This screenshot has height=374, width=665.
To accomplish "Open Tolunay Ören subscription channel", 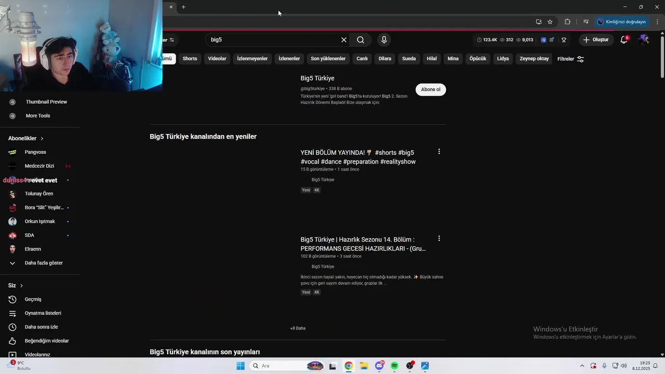I will click(x=39, y=194).
